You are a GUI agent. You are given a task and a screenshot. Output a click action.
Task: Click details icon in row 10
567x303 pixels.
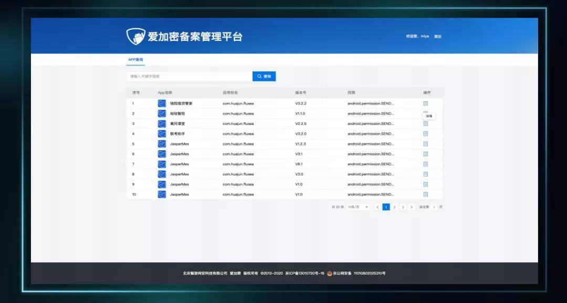(426, 195)
